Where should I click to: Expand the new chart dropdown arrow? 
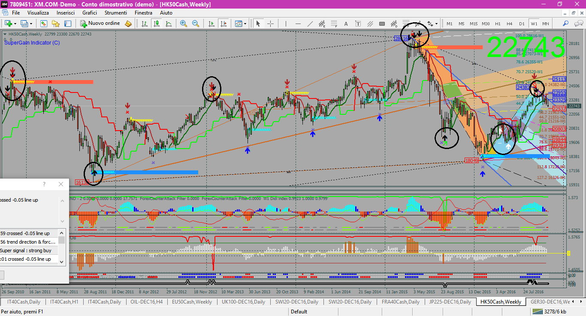coord(15,23)
